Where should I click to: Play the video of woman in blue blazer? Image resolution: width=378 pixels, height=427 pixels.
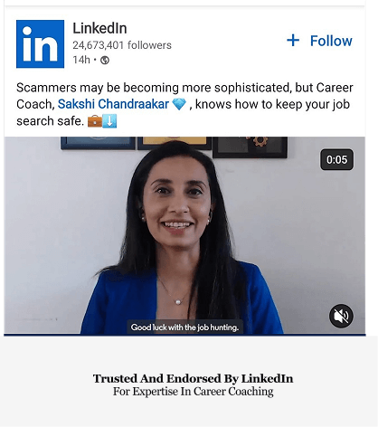[184, 235]
